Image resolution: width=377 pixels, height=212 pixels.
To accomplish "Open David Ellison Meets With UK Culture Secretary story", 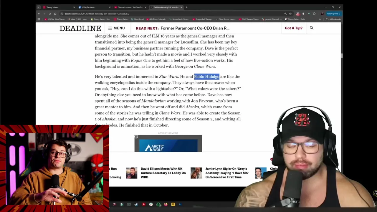I will (x=163, y=173).
